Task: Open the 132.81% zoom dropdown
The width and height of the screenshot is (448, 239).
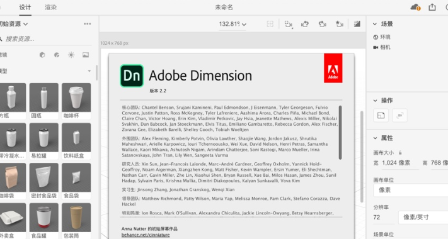Action: click(x=233, y=25)
